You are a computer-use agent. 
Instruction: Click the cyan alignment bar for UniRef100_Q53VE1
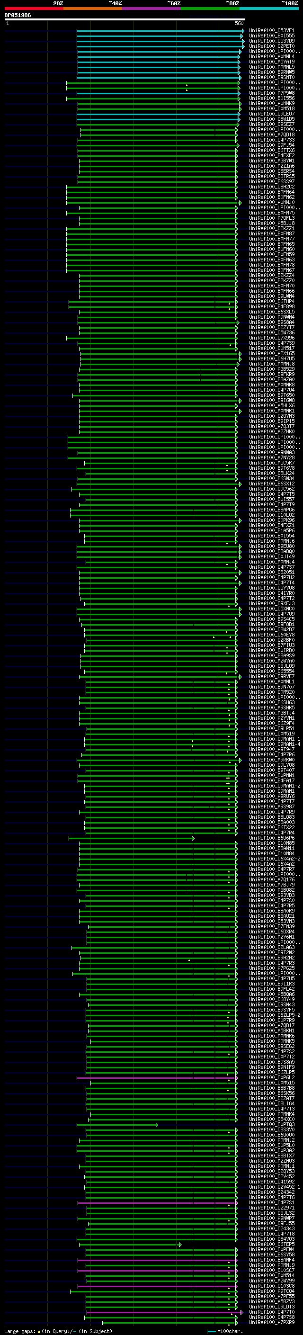[160, 31]
